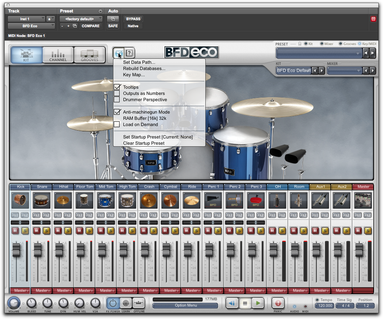Open the Snare channel Master output dropdown

(x=42, y=291)
